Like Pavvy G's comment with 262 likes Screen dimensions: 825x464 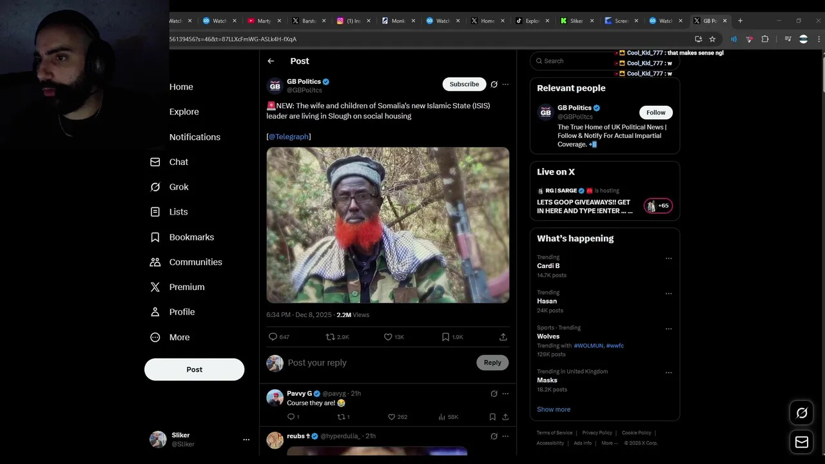391,417
